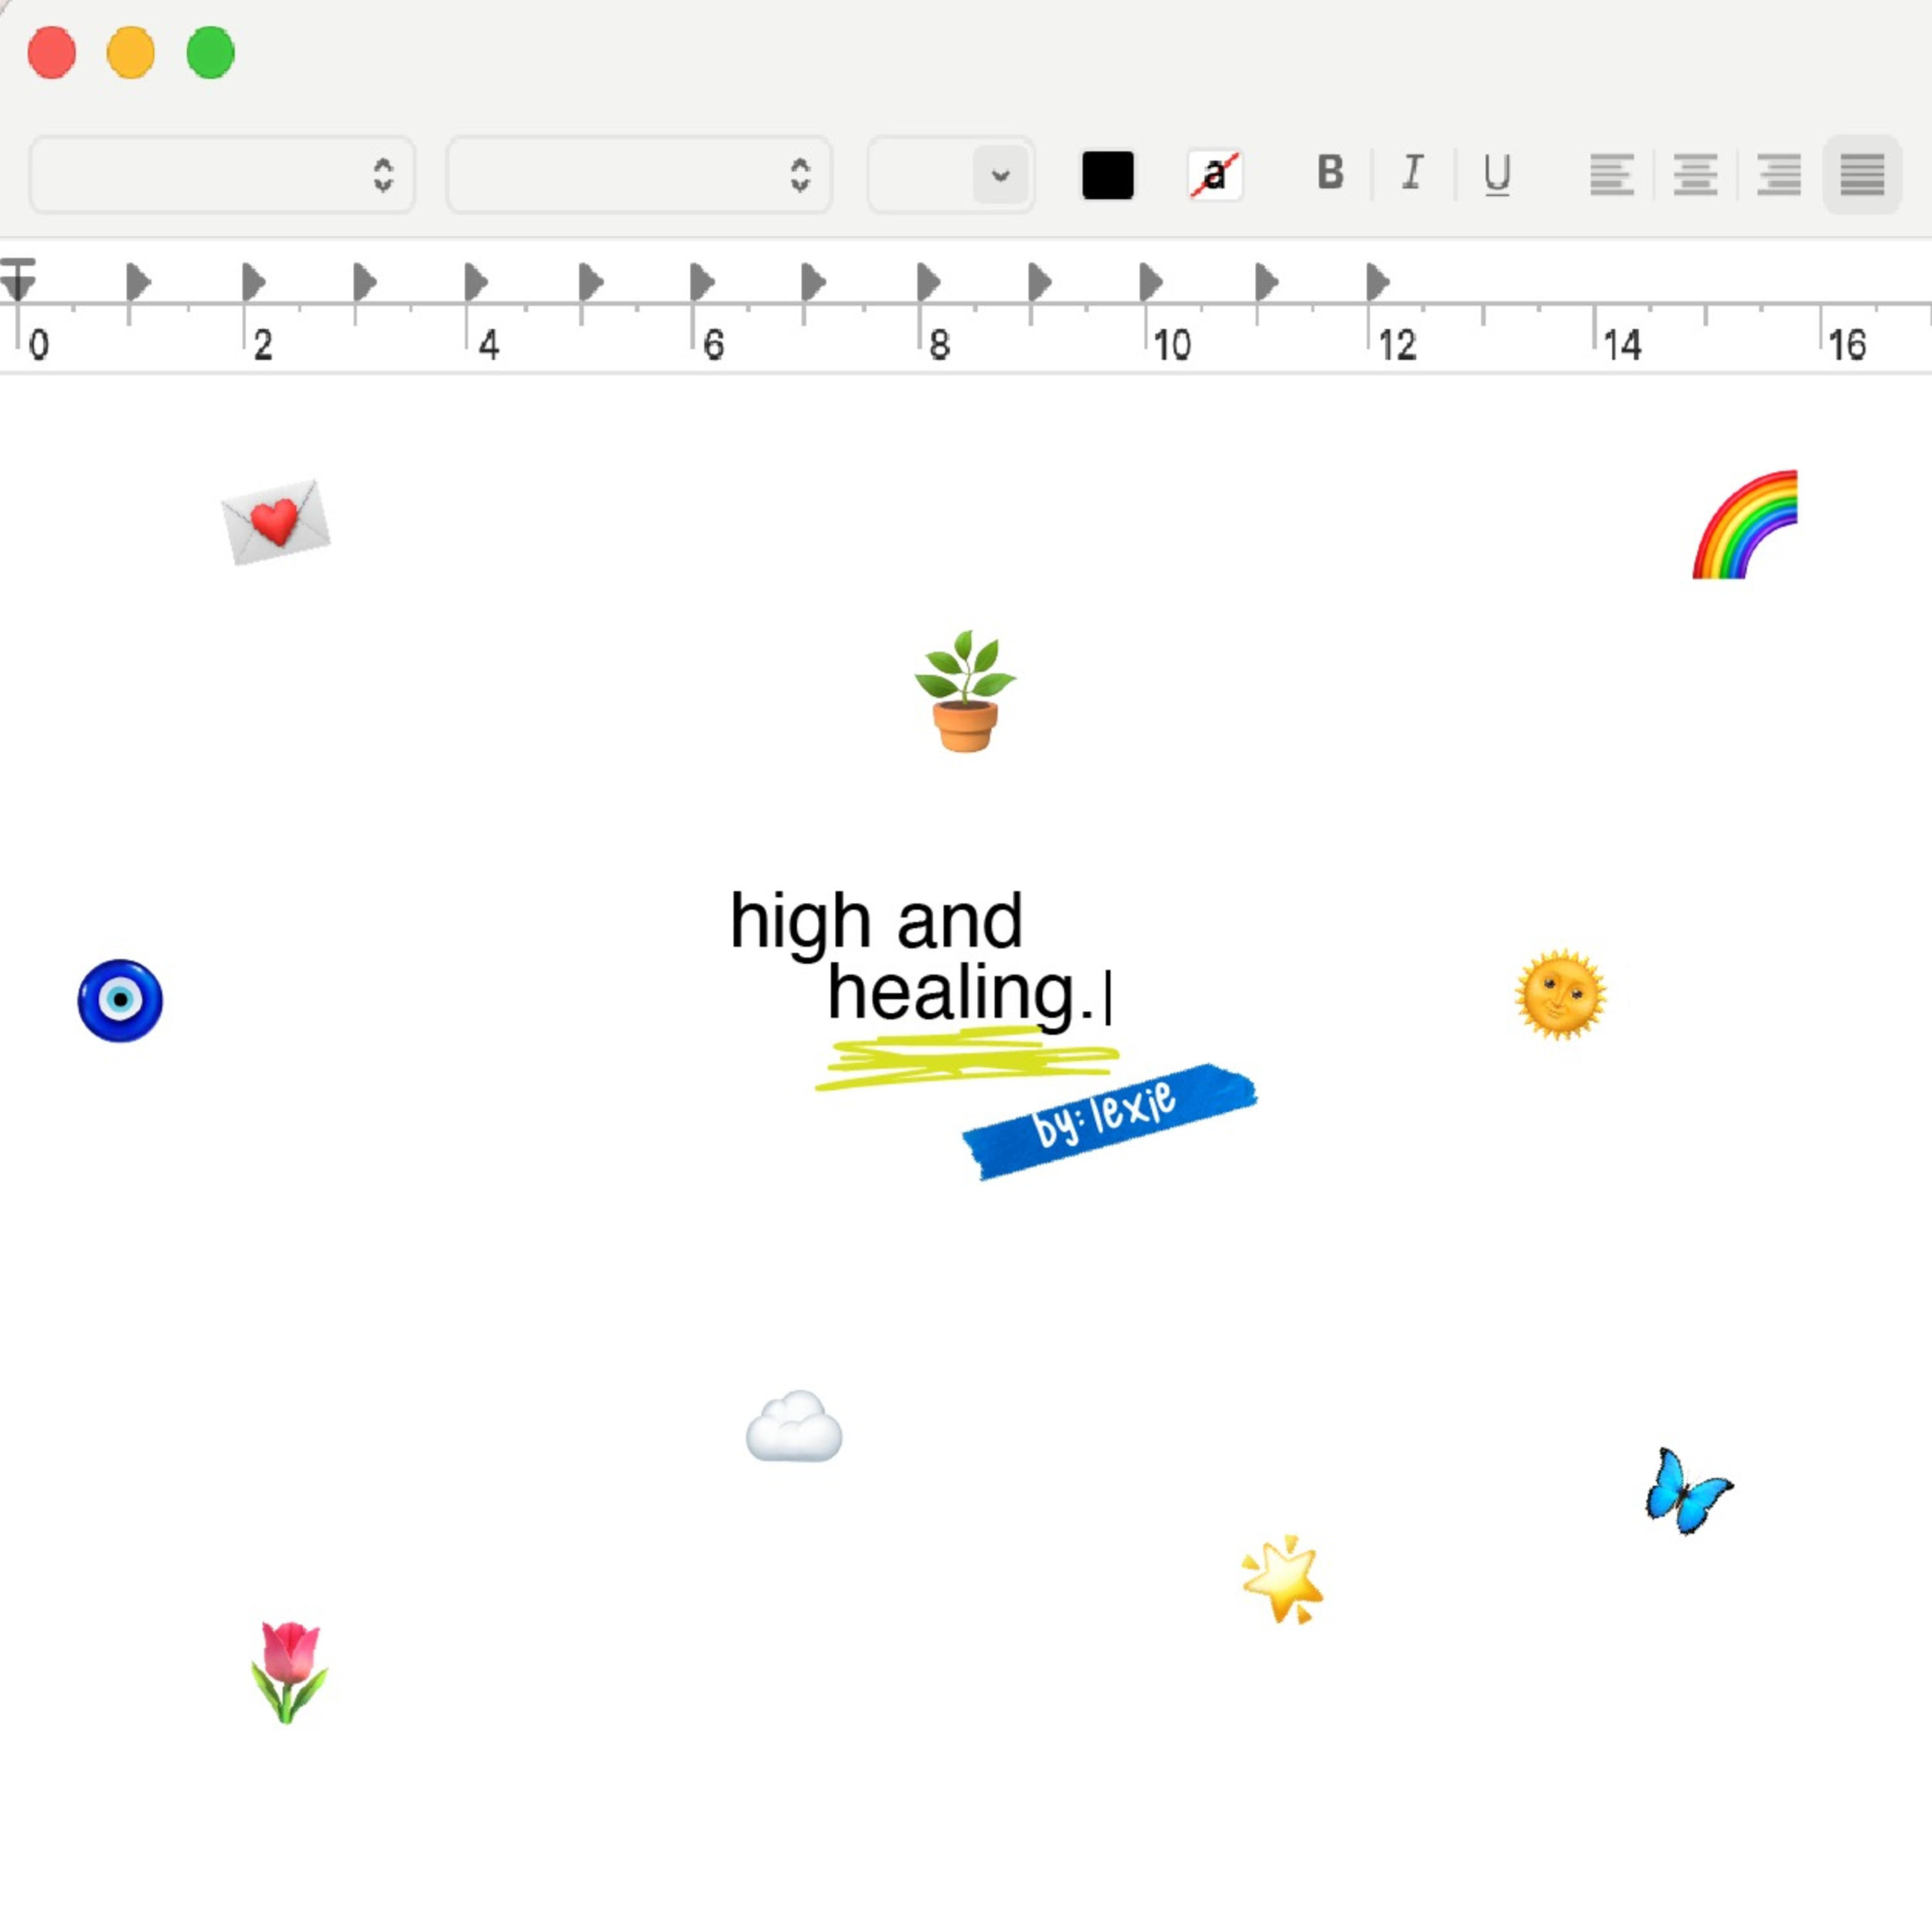The image size is (1932, 1932).
Task: Toggle Bold formatting
Action: tap(1330, 174)
